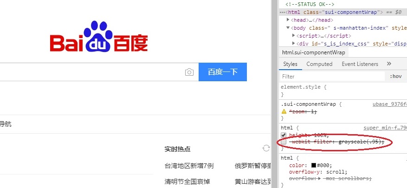The image size is (407, 188).
Task: Open the ubase stylesheet source link
Action: (x=390, y=104)
